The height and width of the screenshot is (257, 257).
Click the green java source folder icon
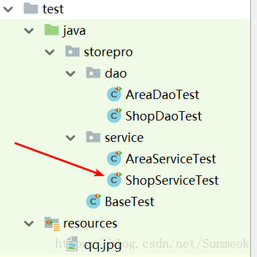point(51,30)
